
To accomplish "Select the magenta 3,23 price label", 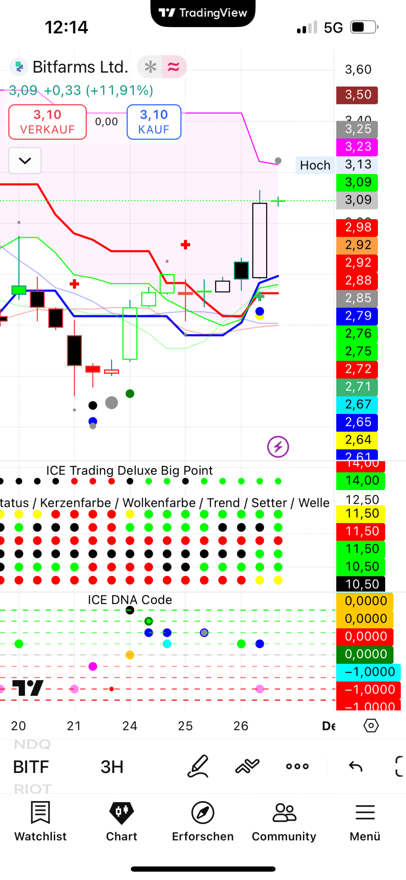I will 357,147.
